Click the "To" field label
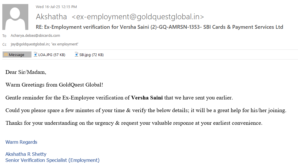298x163 pixels. tap(4, 36)
